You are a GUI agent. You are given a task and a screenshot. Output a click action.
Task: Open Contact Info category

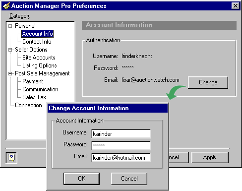(37, 42)
